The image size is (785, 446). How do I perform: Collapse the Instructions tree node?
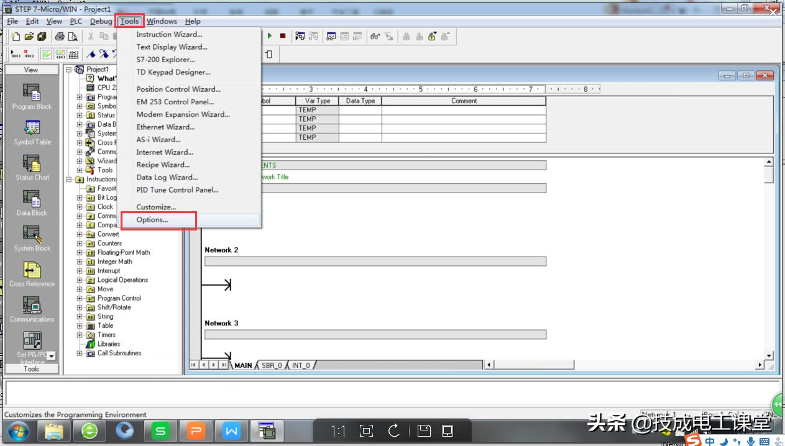(69, 180)
